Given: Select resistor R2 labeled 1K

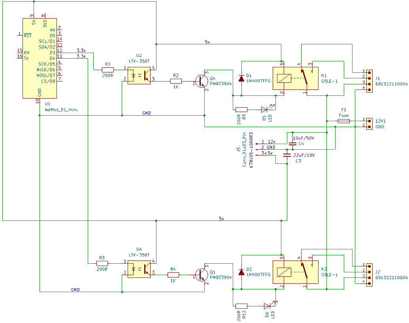Looking at the screenshot, I should [x=177, y=81].
